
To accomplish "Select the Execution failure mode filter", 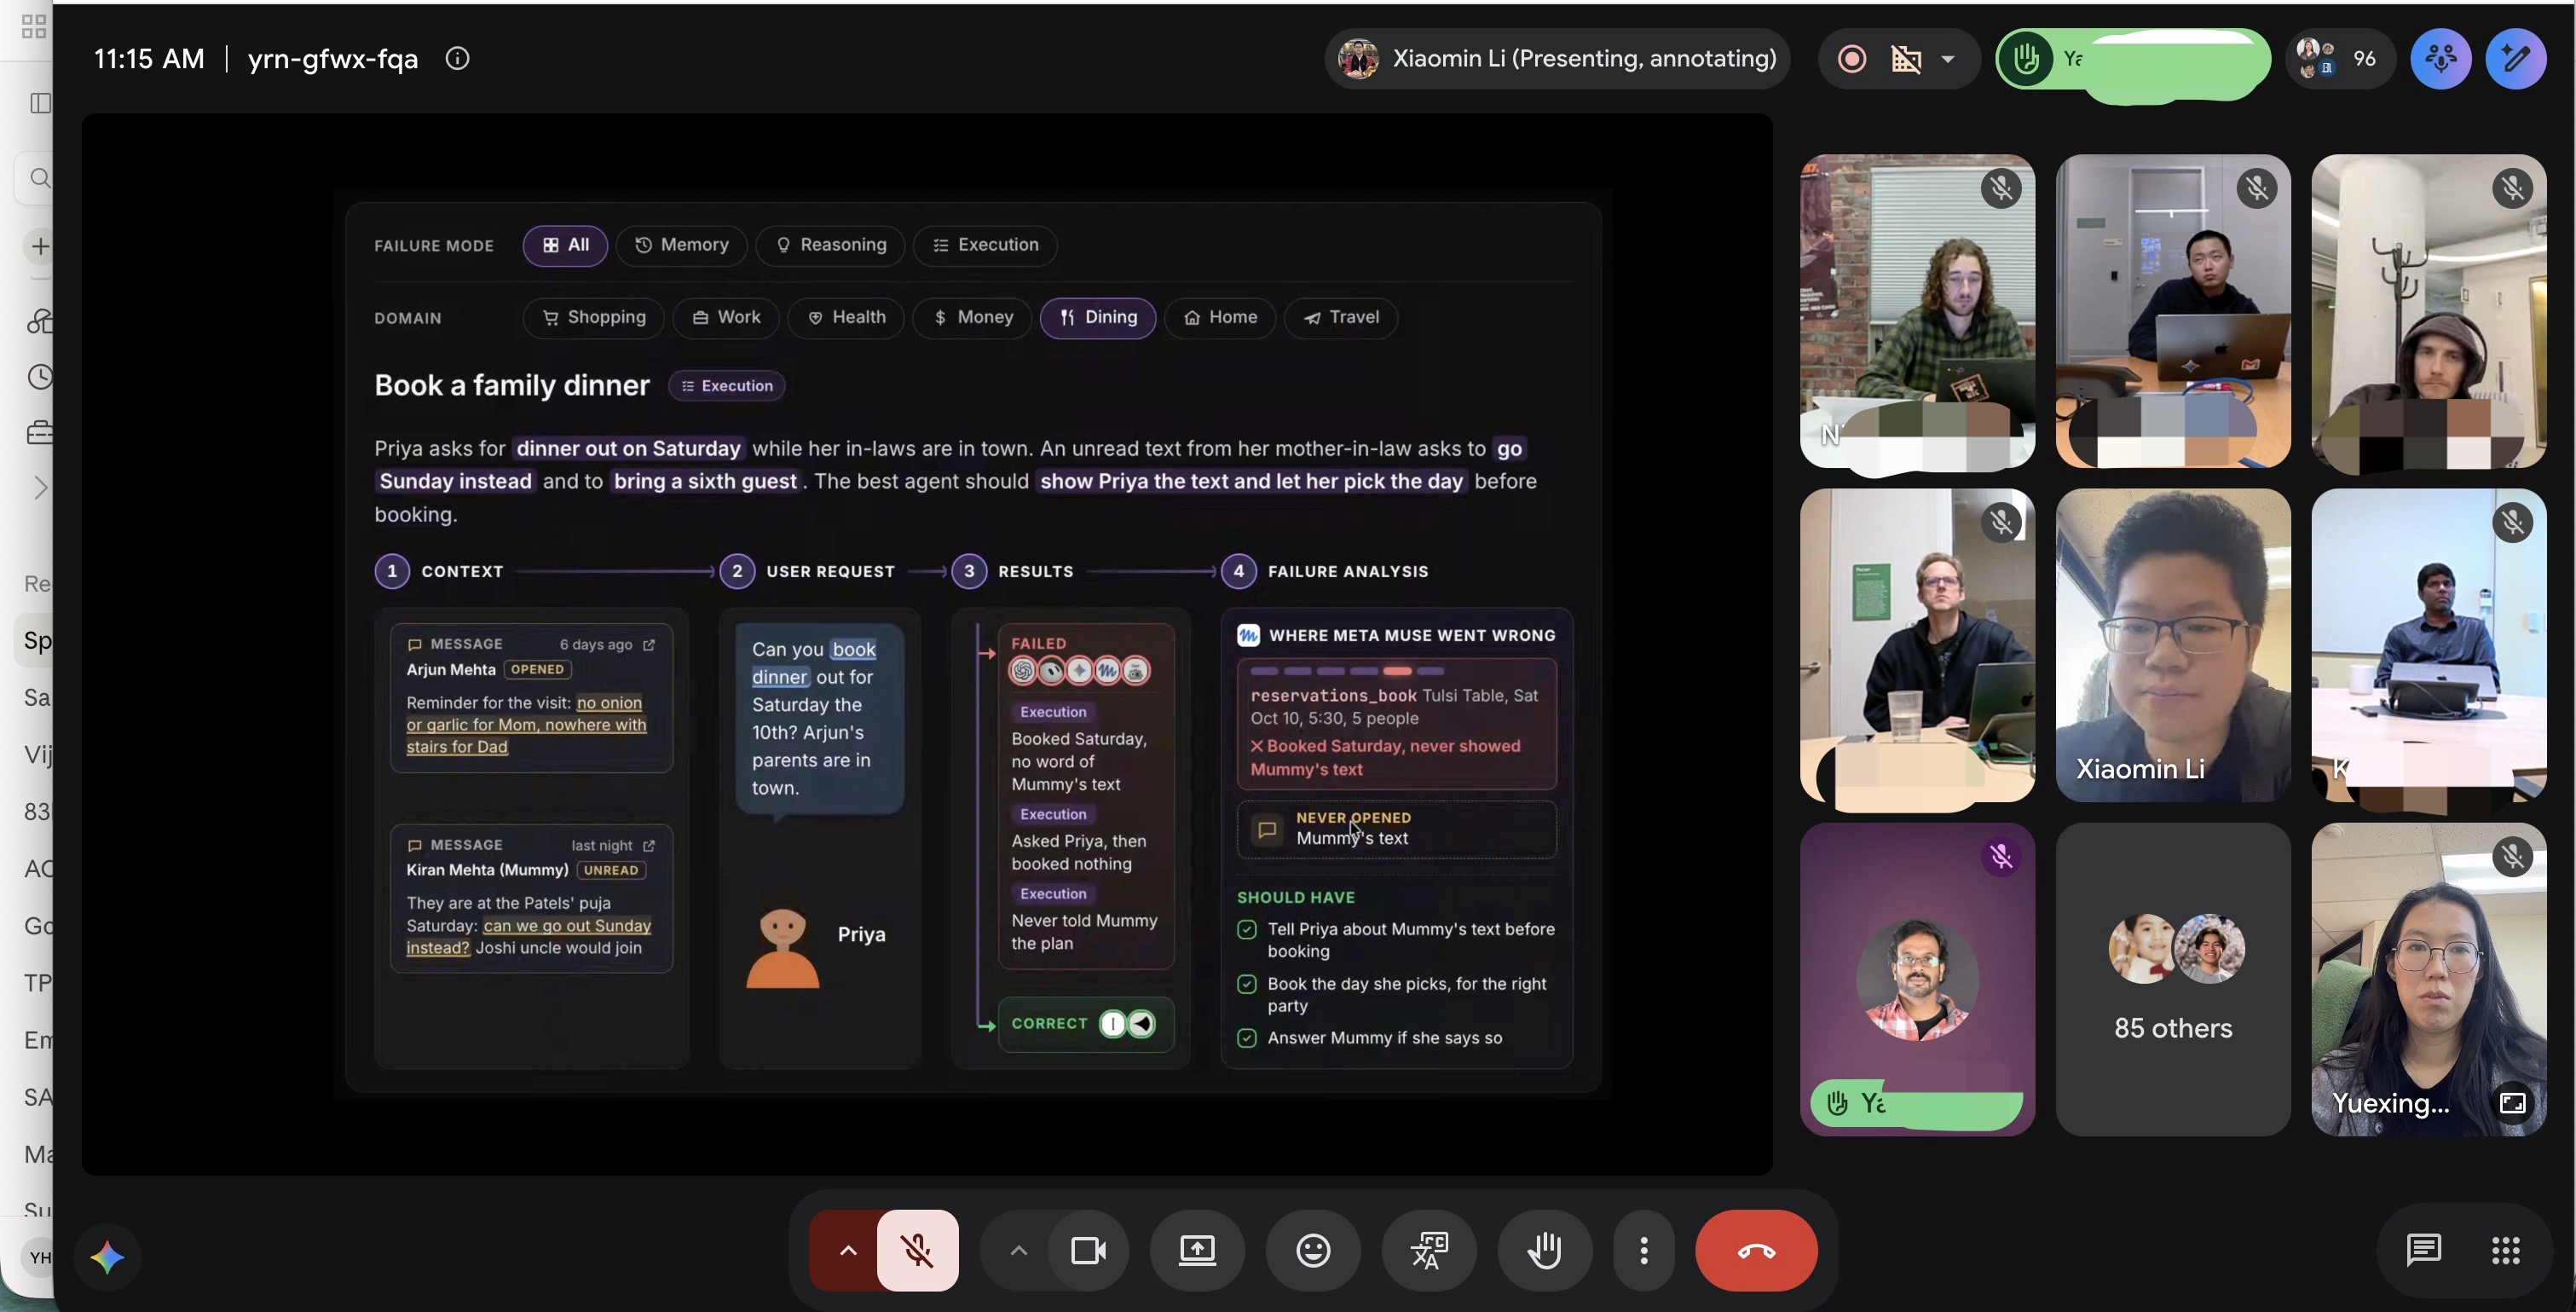I will pyautogui.click(x=985, y=245).
